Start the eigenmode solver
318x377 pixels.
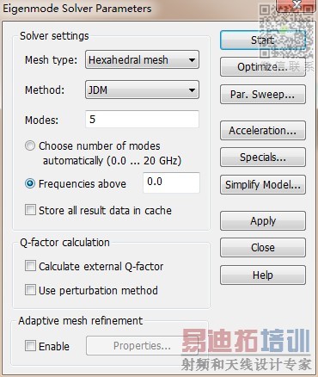tap(263, 40)
